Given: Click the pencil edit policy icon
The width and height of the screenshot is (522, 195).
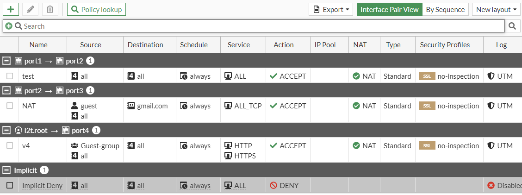Looking at the screenshot, I should [x=31, y=9].
